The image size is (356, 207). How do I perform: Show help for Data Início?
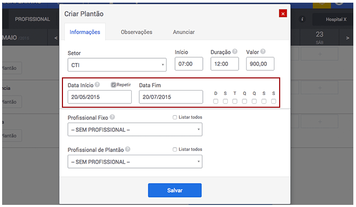(97, 85)
